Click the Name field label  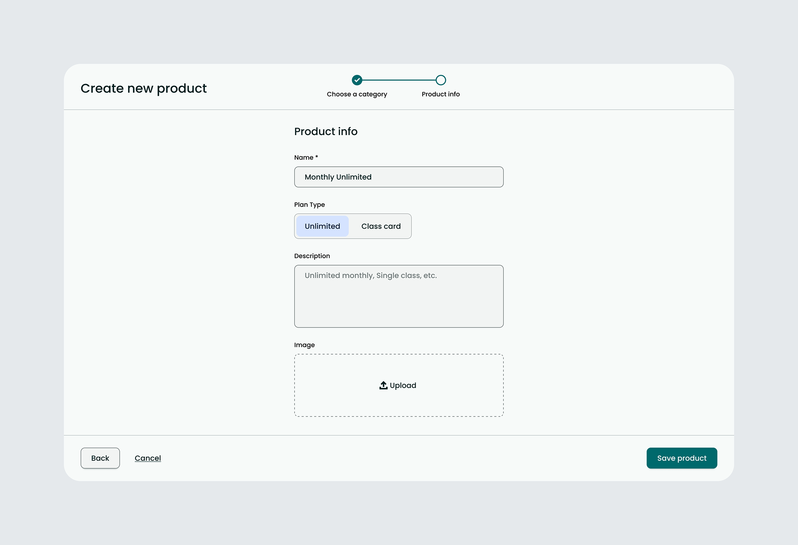coord(304,158)
